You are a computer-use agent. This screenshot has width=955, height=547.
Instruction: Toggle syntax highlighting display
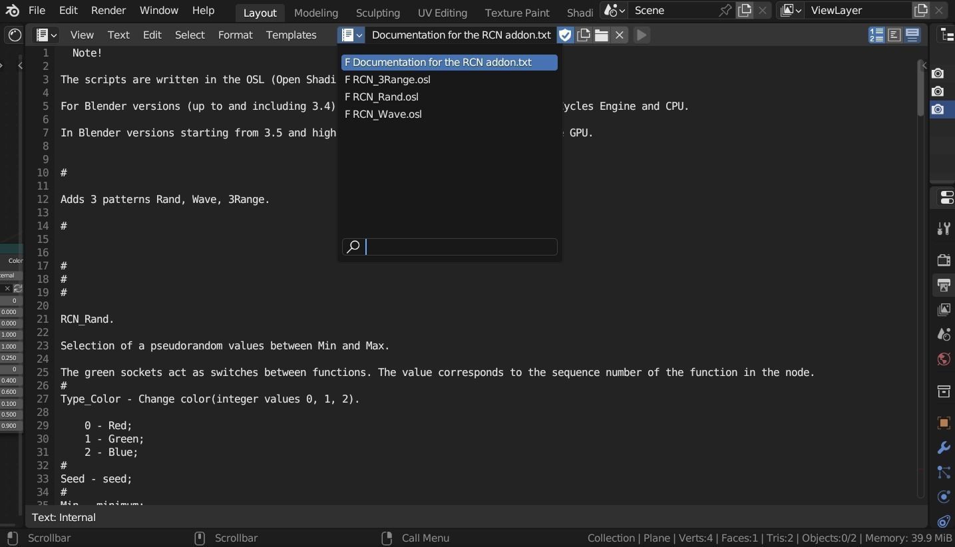pyautogui.click(x=912, y=35)
